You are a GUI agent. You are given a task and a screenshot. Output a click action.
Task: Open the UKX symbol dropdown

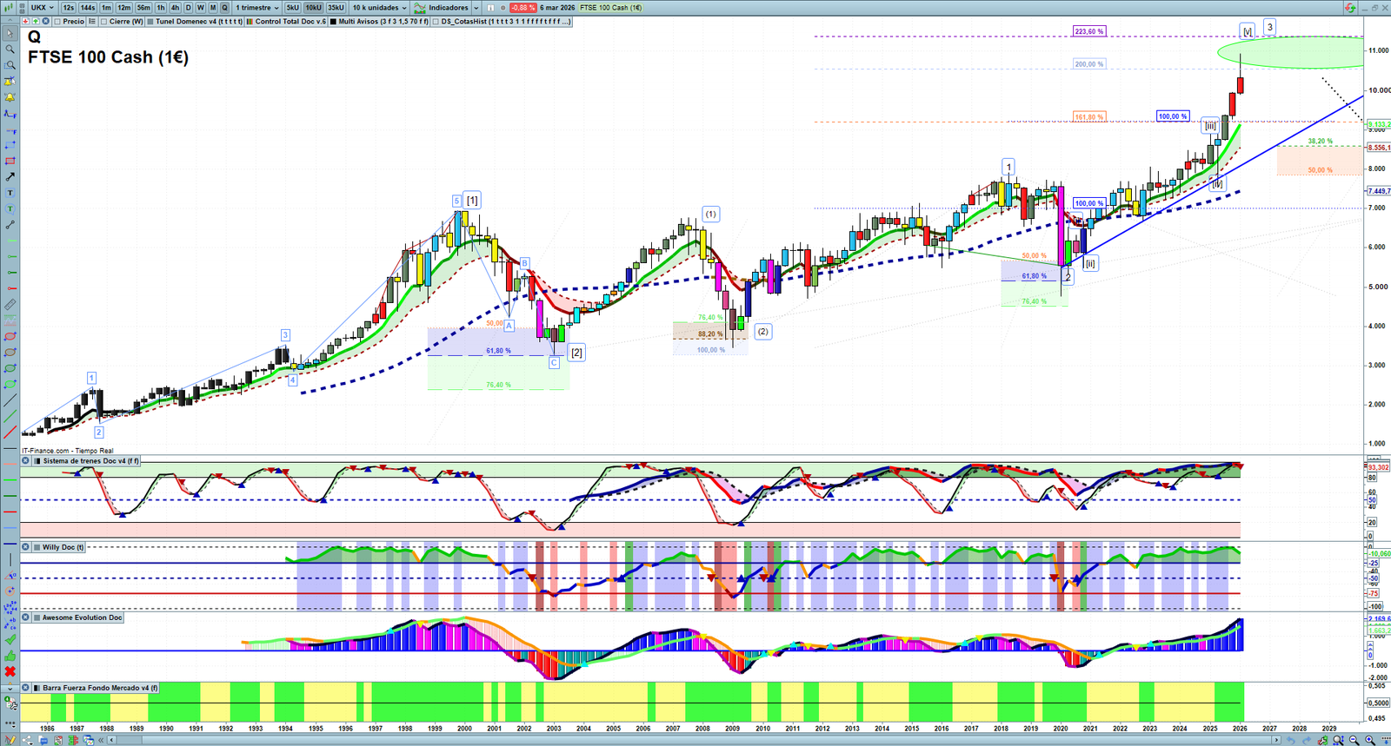(43, 8)
